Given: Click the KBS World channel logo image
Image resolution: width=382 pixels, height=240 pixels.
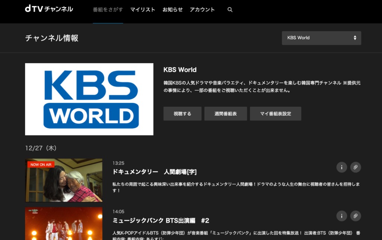Looking at the screenshot, I should click(89, 99).
